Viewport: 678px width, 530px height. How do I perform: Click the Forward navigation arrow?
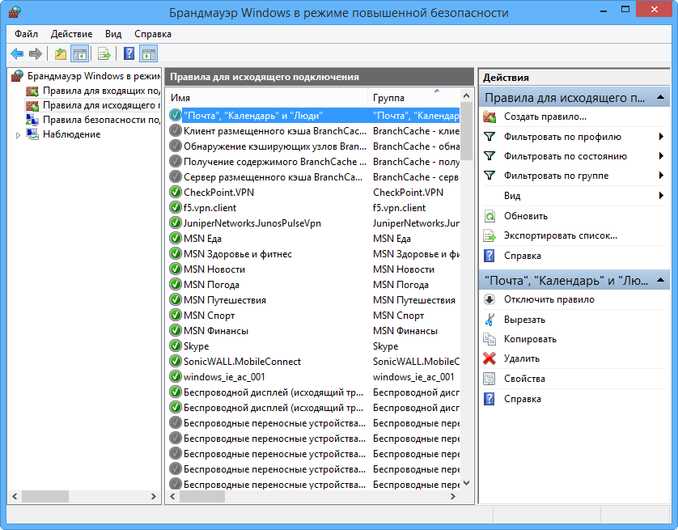tap(37, 53)
